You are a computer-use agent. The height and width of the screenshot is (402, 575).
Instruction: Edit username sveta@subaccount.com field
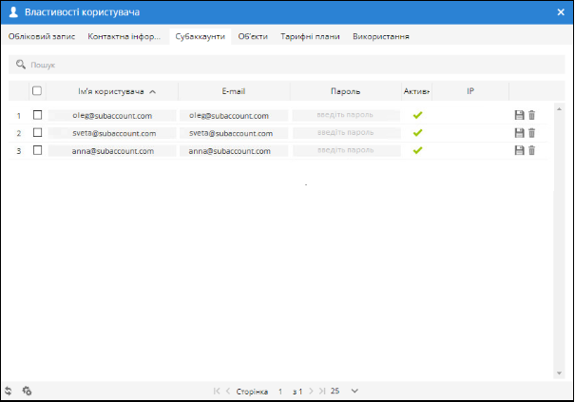tap(112, 133)
